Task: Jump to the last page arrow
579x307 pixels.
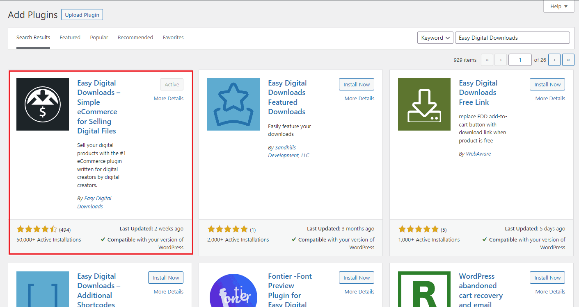Action: [568, 60]
